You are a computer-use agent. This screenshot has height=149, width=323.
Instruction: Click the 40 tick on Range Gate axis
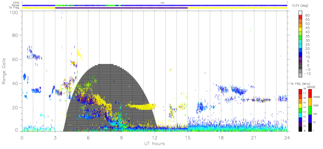15,83
